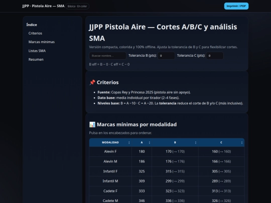
Task: Click the Dato base criteria bullet
Action: point(139,98)
